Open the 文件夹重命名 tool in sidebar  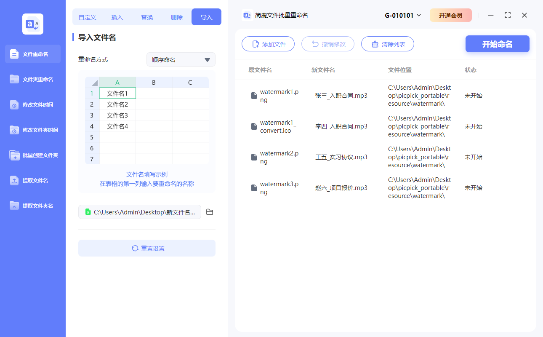[x=32, y=79]
